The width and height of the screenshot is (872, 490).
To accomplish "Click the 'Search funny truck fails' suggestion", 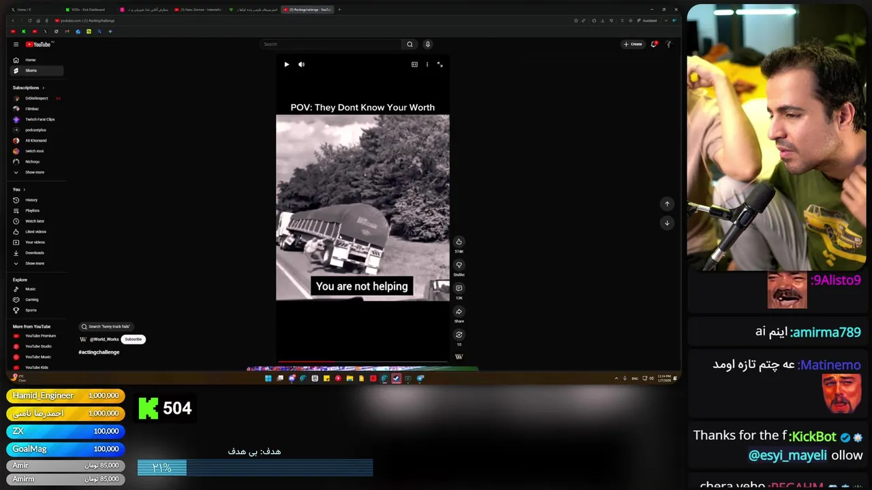I will coord(106,327).
